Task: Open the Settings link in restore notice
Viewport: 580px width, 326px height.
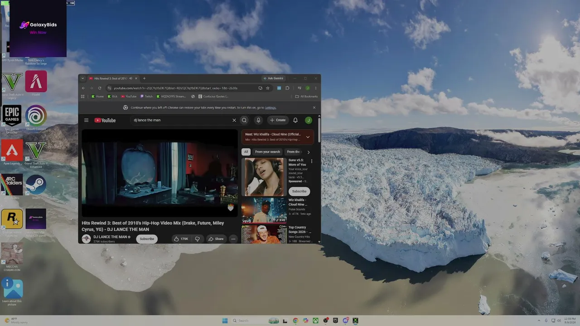Action: pos(271,108)
